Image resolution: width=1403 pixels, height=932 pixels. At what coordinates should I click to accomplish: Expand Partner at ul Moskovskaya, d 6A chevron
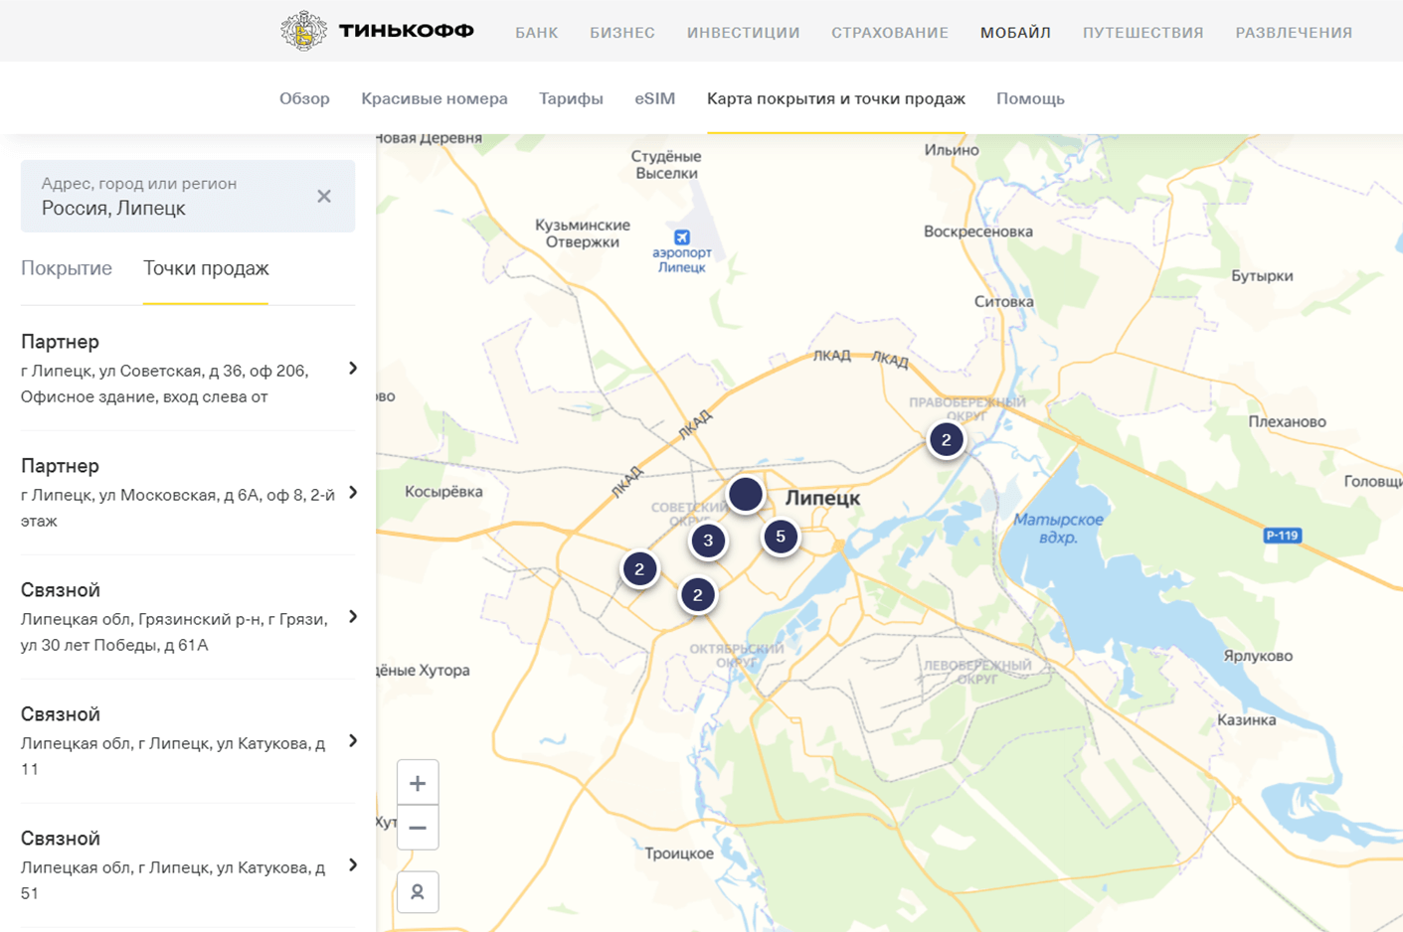point(353,493)
